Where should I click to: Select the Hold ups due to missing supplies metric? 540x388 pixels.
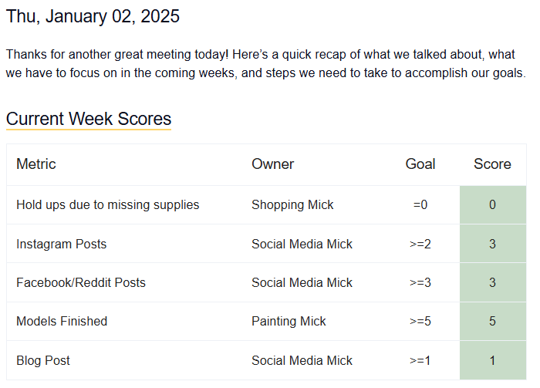[x=108, y=204]
